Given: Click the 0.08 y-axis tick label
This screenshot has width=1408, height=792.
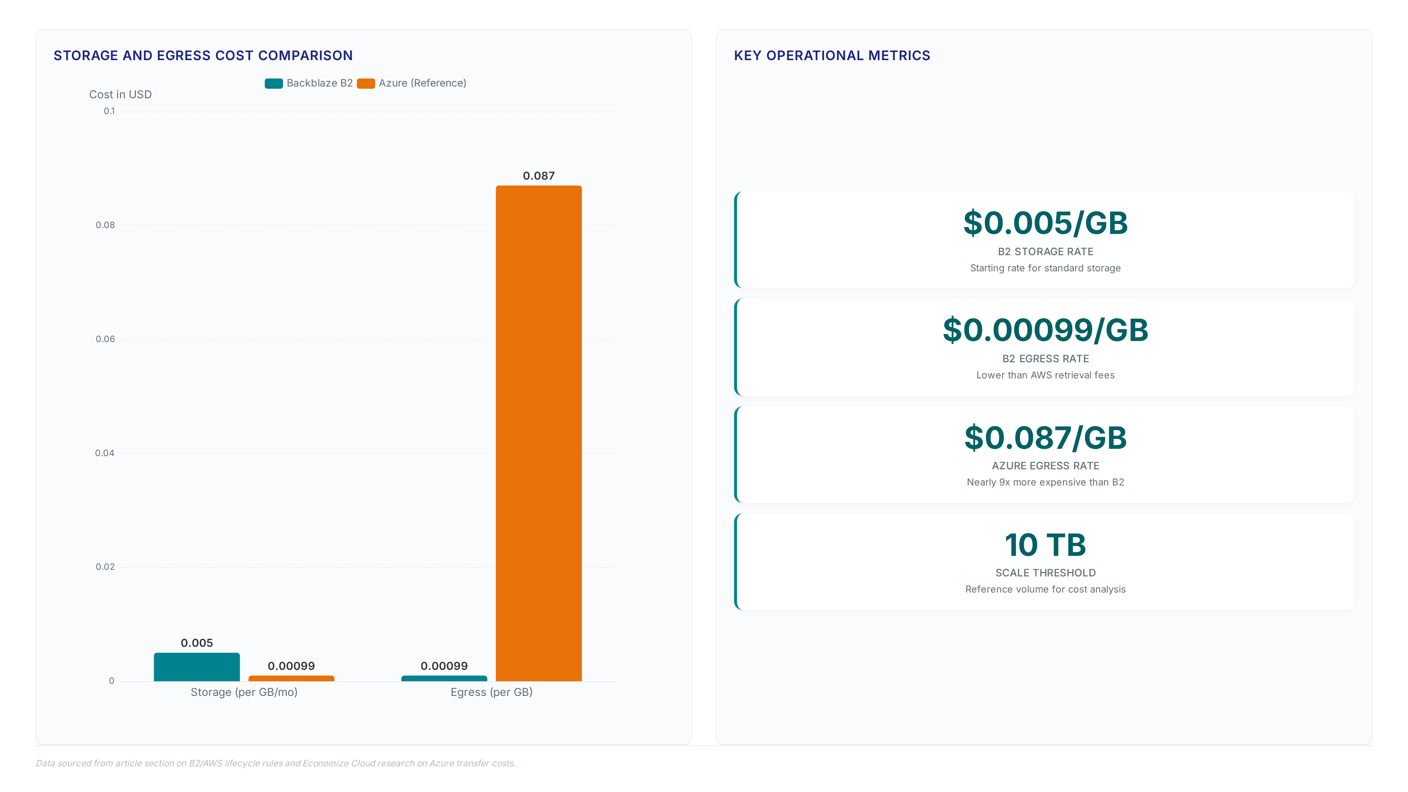Looking at the screenshot, I should tap(106, 225).
